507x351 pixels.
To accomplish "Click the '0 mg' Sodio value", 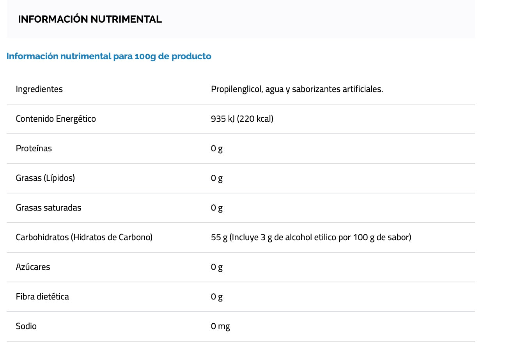I will pyautogui.click(x=220, y=326).
